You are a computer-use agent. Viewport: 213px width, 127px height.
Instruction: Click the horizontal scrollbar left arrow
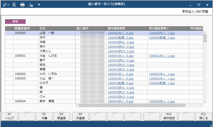point(77,105)
